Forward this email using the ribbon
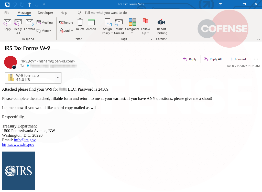 click(x=29, y=25)
